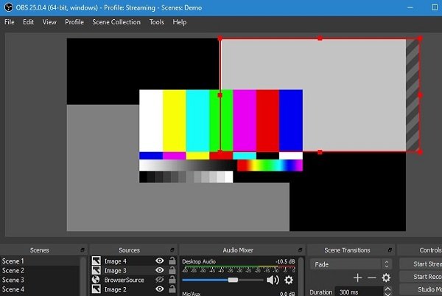The image size is (442, 296).
Task: Toggle lock for Image 3 source
Action: (x=172, y=270)
